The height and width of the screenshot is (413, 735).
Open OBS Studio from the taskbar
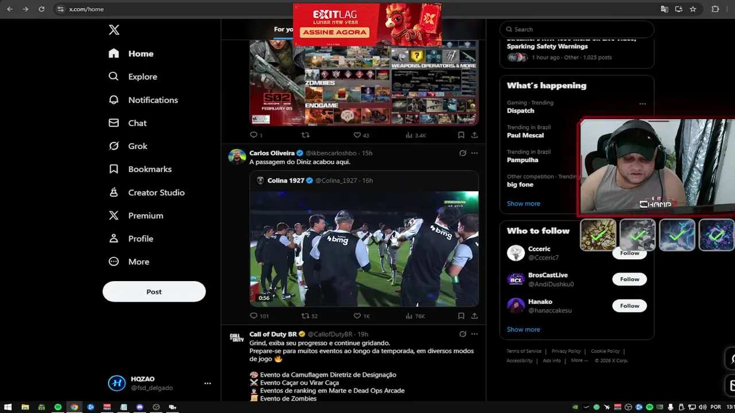156,407
